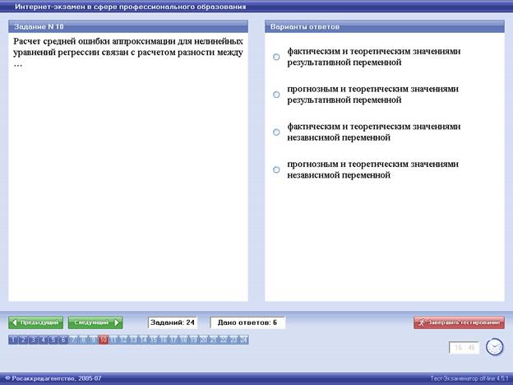Image resolution: width=513 pixels, height=385 pixels.
Task: Jump to question 6 in navigator
Action: (63, 340)
